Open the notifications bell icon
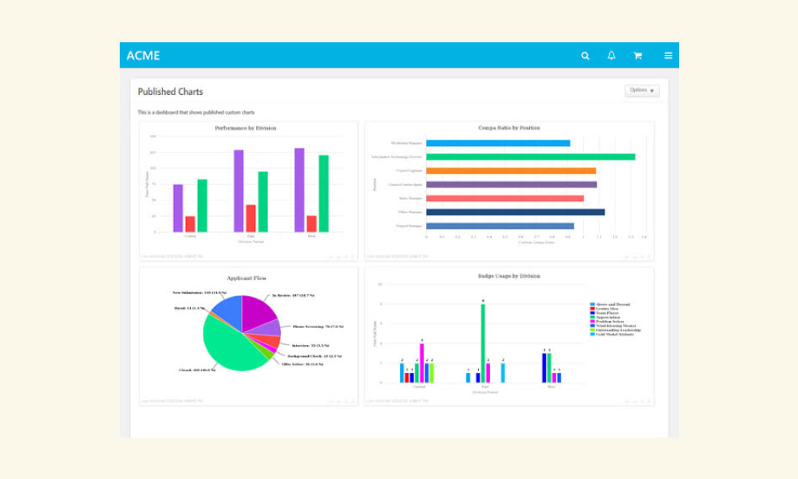This screenshot has width=798, height=479. point(611,56)
